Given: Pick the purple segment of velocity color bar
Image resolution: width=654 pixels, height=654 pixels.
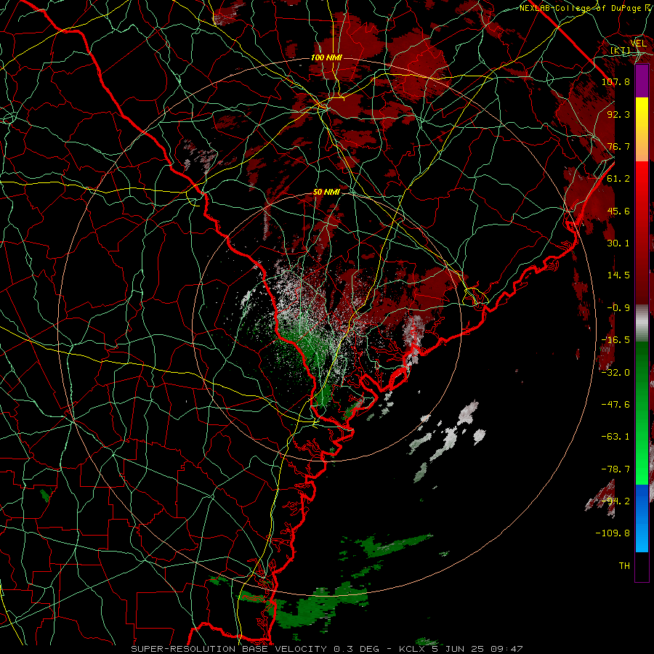Looking at the screenshot, I should [642, 81].
